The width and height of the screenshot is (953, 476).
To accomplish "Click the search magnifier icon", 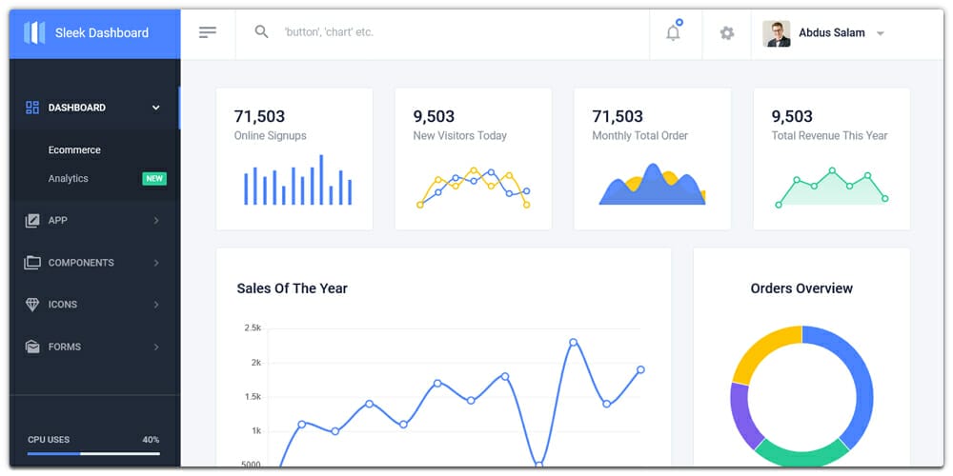I will coord(261,32).
